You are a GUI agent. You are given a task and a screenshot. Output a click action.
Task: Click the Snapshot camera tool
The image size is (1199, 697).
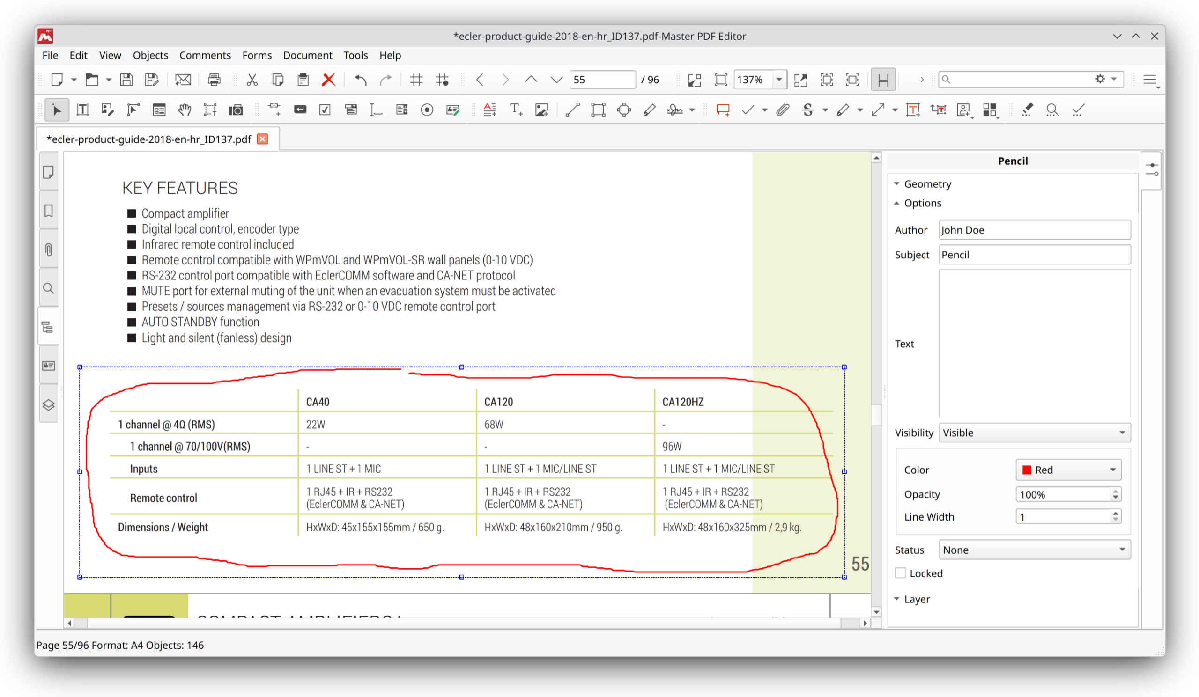point(236,110)
